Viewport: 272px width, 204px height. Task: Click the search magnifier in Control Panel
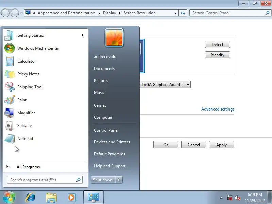(x=267, y=13)
